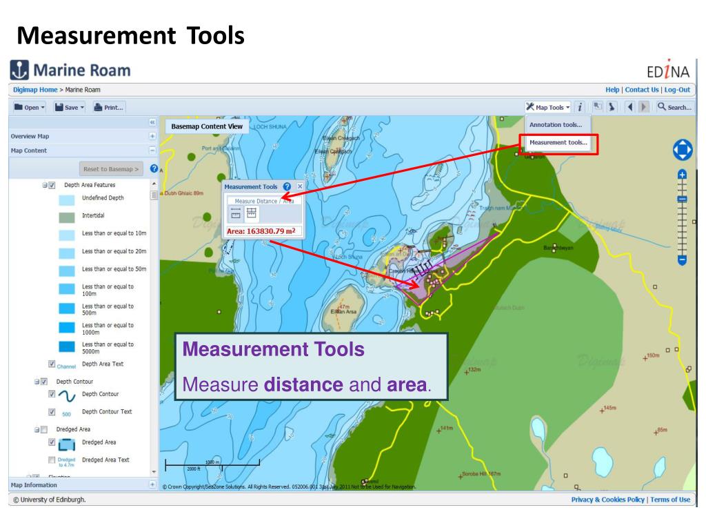Toggle Dredged Area group checkbox
This screenshot has height=530, width=706.
[x=44, y=429]
